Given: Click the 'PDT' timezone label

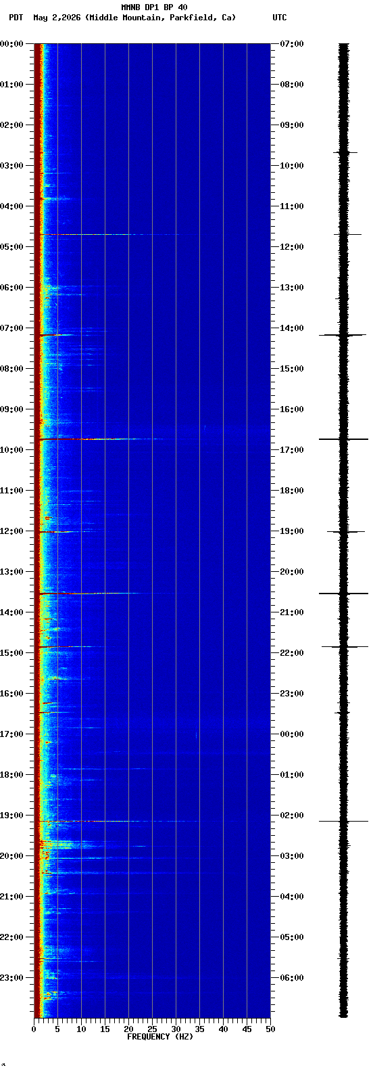Looking at the screenshot, I should tap(16, 18).
